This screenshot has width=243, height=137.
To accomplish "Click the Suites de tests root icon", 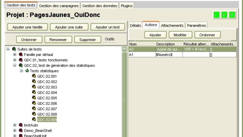I will 14,49.
